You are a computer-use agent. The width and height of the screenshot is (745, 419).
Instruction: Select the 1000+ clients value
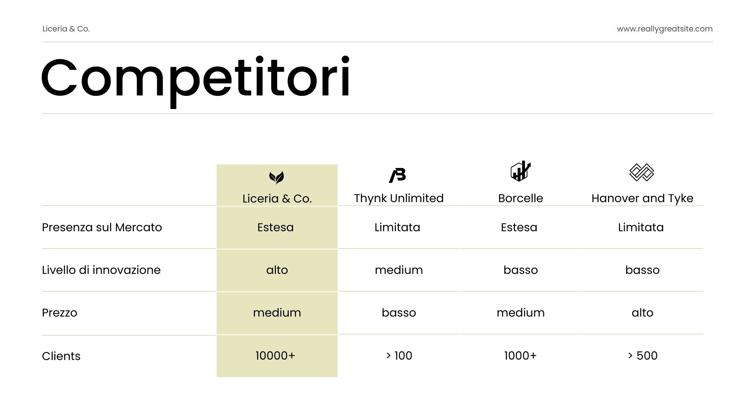521,355
